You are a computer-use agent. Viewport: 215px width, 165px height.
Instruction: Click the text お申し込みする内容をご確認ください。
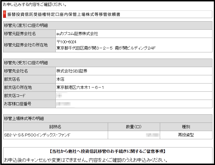tap(35, 5)
